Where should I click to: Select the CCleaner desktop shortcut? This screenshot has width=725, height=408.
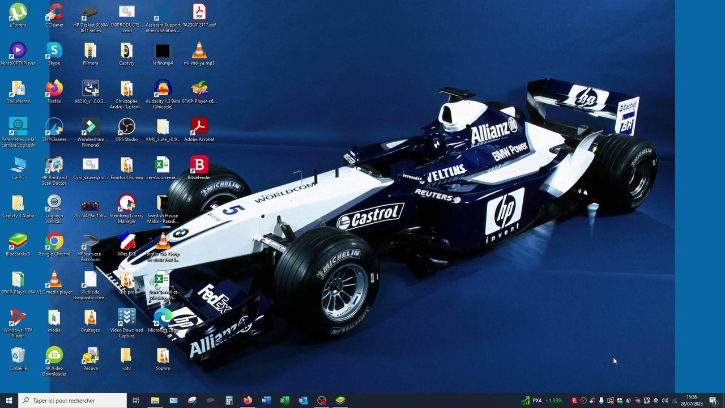54,16
